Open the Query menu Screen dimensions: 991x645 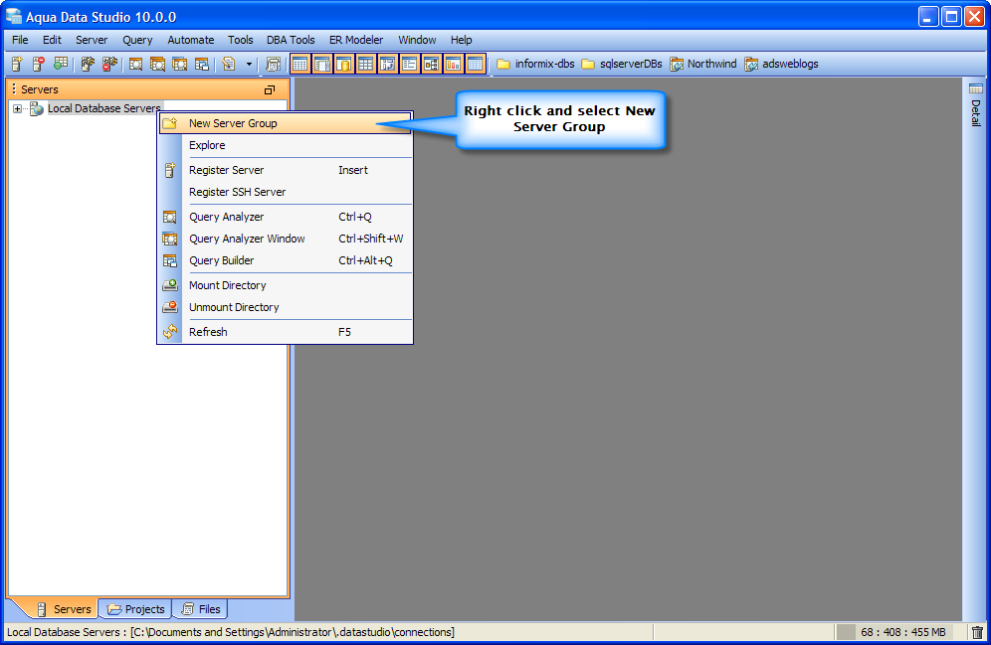point(137,40)
